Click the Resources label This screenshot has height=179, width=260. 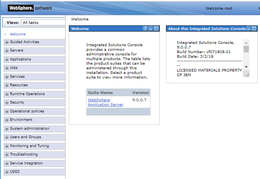click(19, 85)
